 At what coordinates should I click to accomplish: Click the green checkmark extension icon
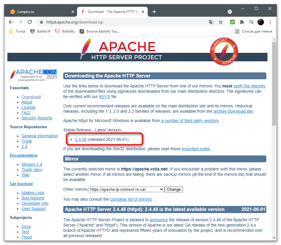[232, 22]
